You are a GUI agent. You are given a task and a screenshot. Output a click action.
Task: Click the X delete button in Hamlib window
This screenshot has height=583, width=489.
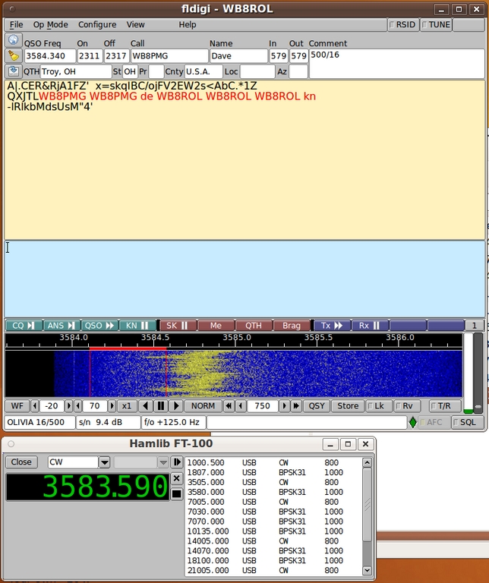coord(176,478)
